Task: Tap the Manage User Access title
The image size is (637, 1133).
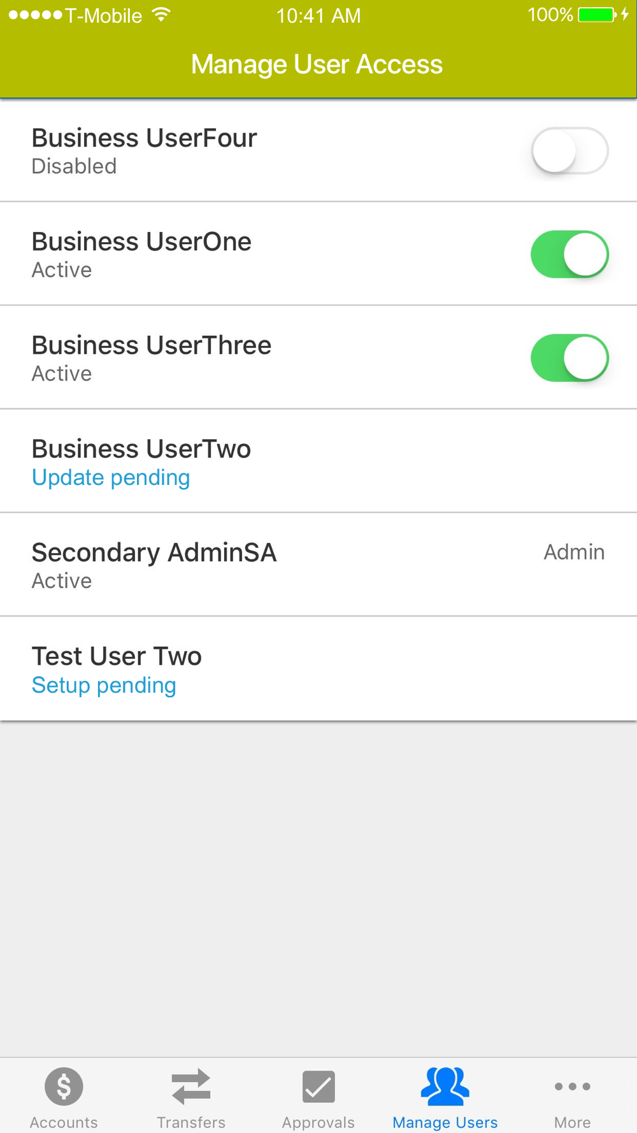Action: [x=317, y=64]
